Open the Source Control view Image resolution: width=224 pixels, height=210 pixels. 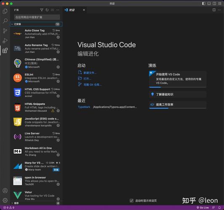tap(5, 31)
